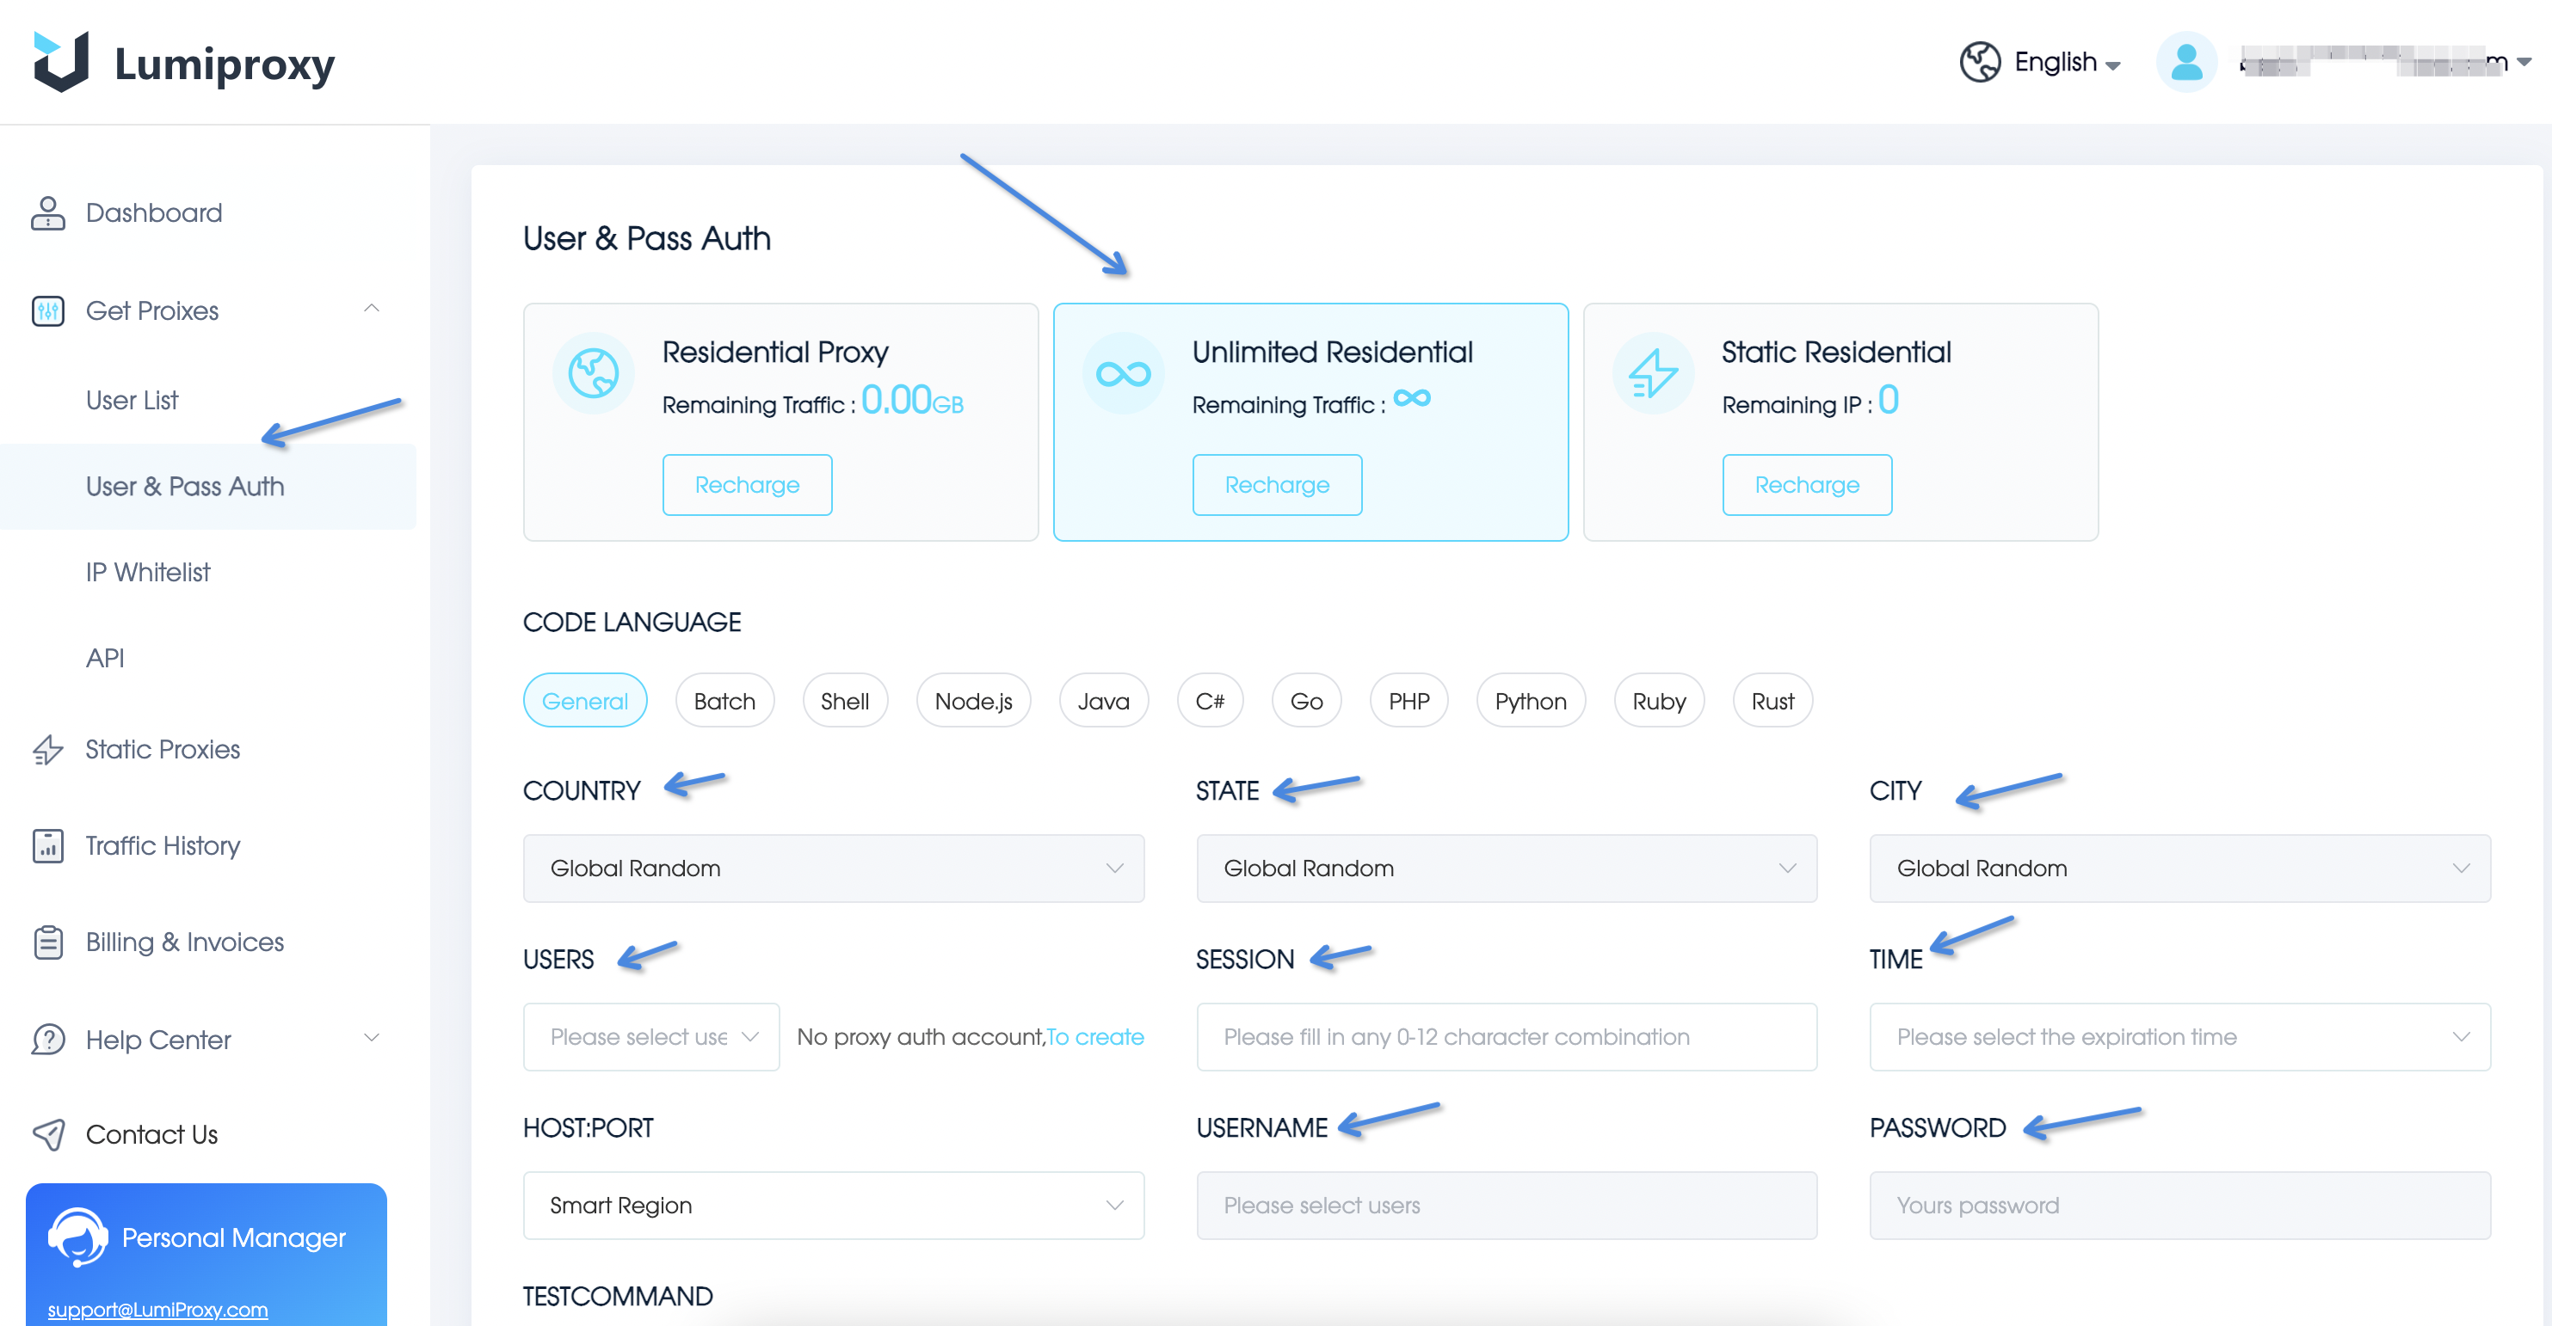
Task: Open the support@LumiProxy.com email link
Action: [x=157, y=1309]
